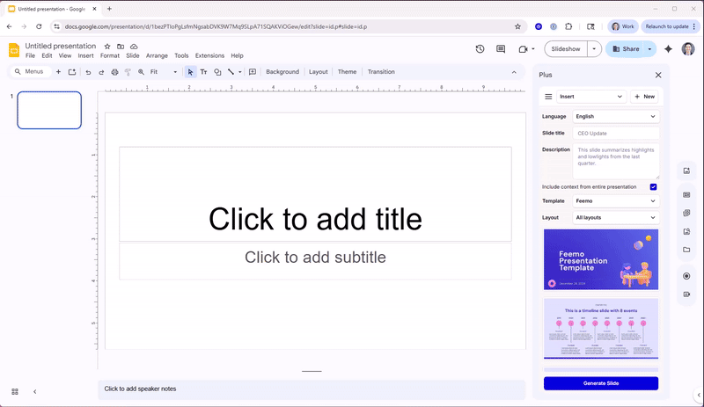Open the Plus panel hamburger menu
The height and width of the screenshot is (407, 704).
548,97
